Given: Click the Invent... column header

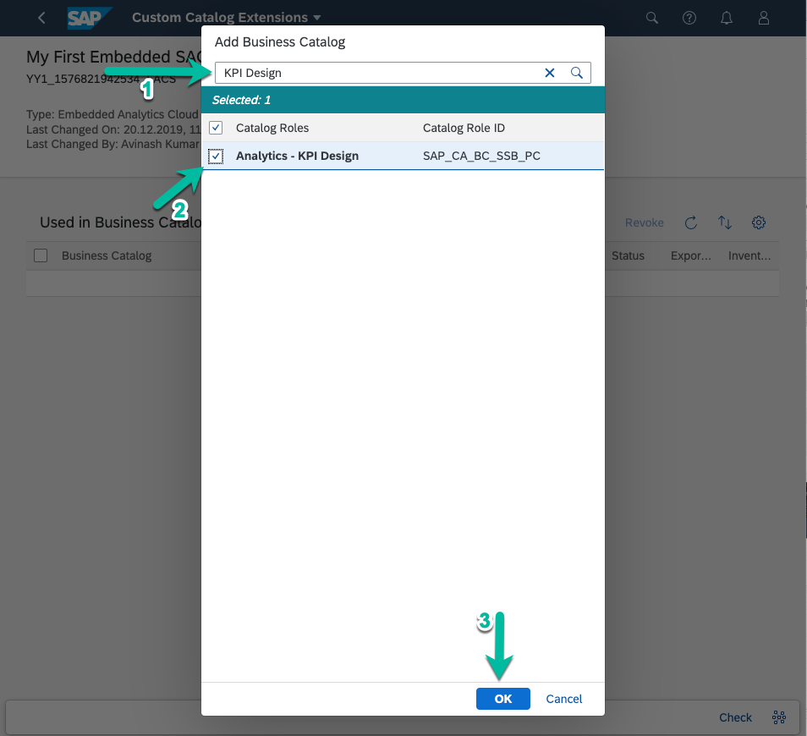Looking at the screenshot, I should [749, 255].
